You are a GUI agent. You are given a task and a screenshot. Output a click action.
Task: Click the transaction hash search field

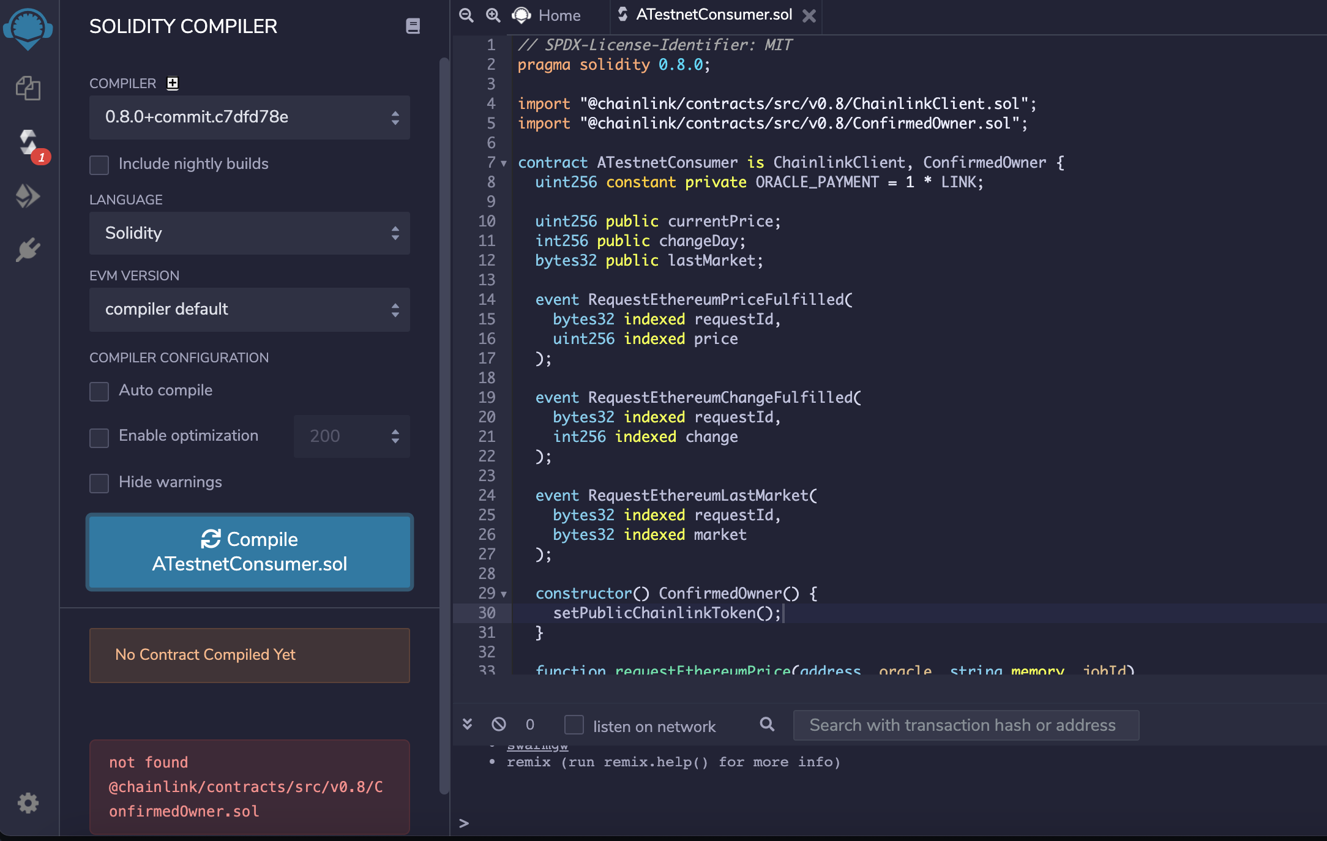pyautogui.click(x=965, y=725)
